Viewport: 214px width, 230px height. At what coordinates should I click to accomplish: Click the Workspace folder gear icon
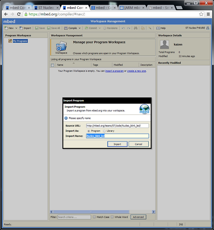pyautogui.click(x=61, y=46)
